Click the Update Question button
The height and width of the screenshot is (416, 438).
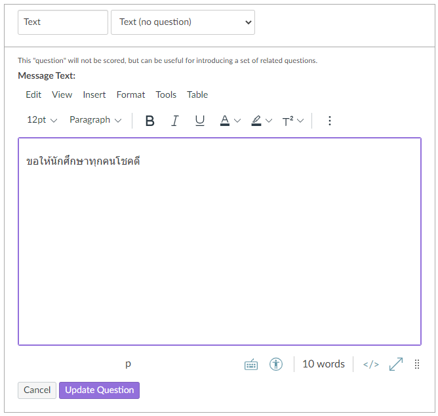(x=99, y=390)
